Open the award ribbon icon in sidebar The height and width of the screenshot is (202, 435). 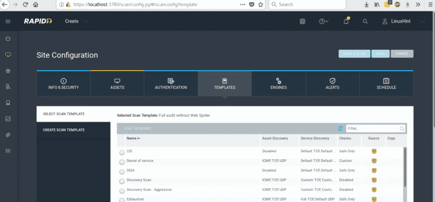pos(8,103)
